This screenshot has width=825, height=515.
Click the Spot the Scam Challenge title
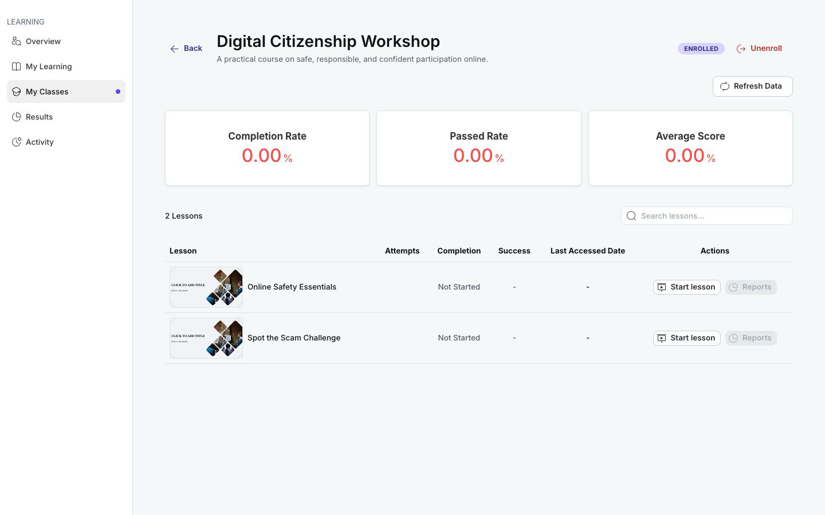pos(294,338)
